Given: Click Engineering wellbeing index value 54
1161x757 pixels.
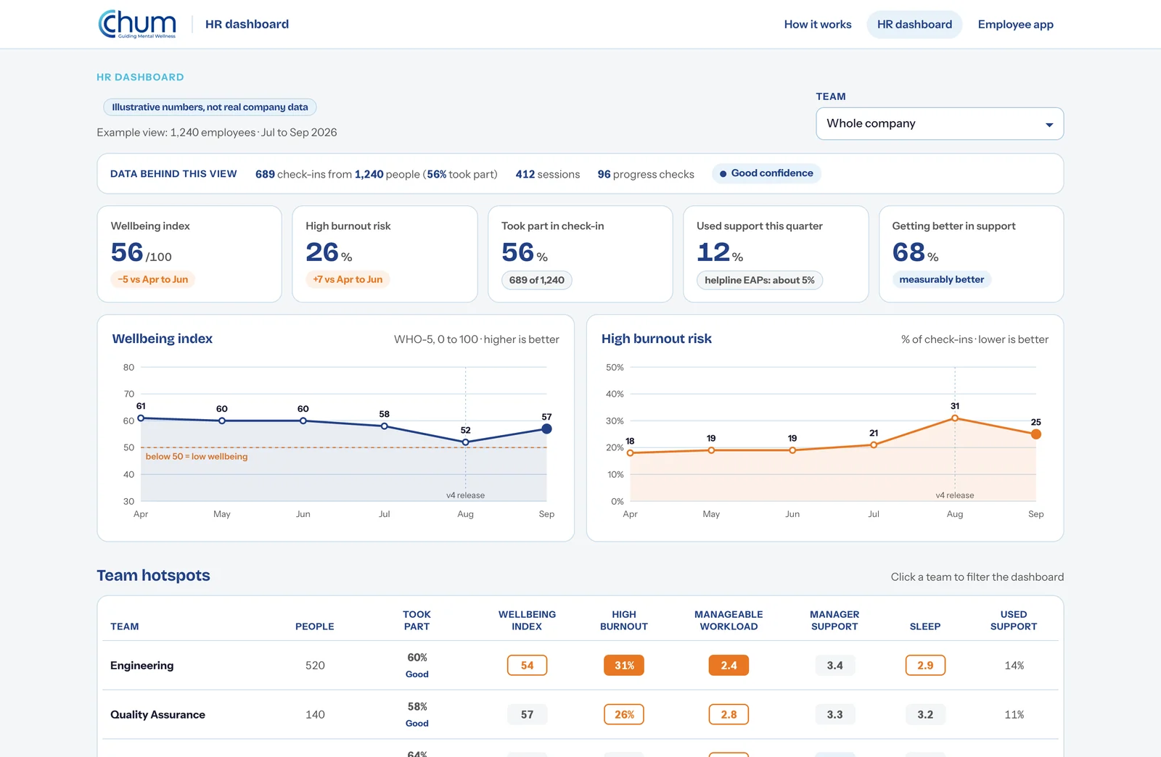Looking at the screenshot, I should [x=528, y=666].
